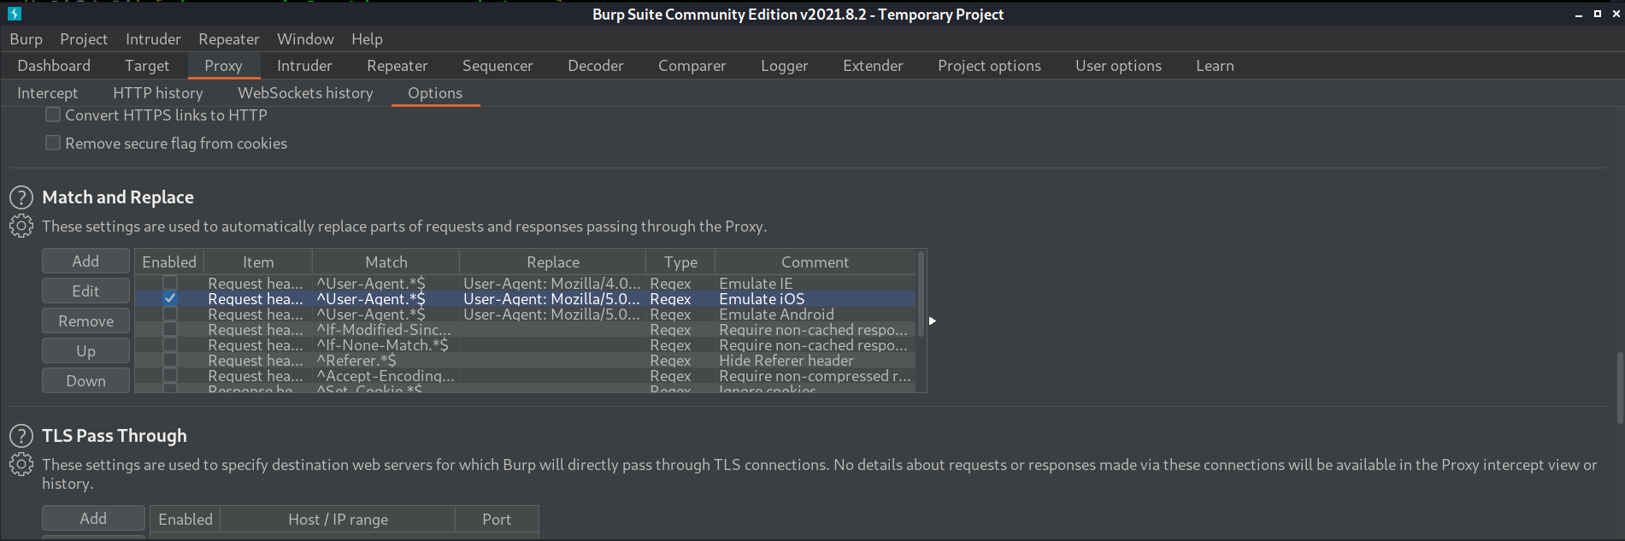The width and height of the screenshot is (1625, 541).
Task: Select the Require non-compressed comment cell
Action: [815, 375]
